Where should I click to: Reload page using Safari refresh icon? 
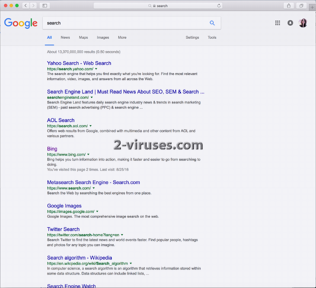[x=219, y=6]
